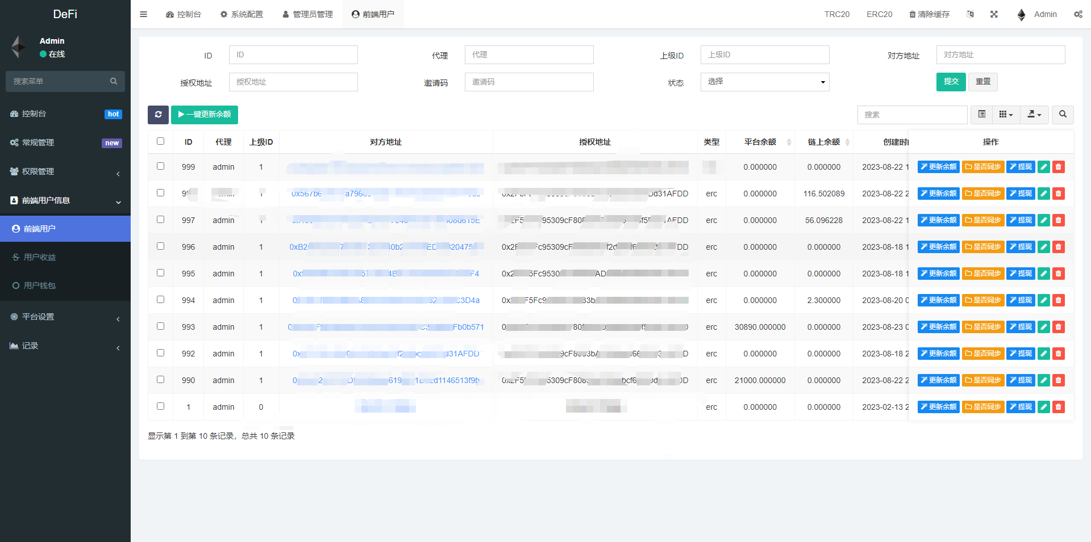Tick the checkbox for row ID 993
The height and width of the screenshot is (542, 1091).
(x=160, y=326)
